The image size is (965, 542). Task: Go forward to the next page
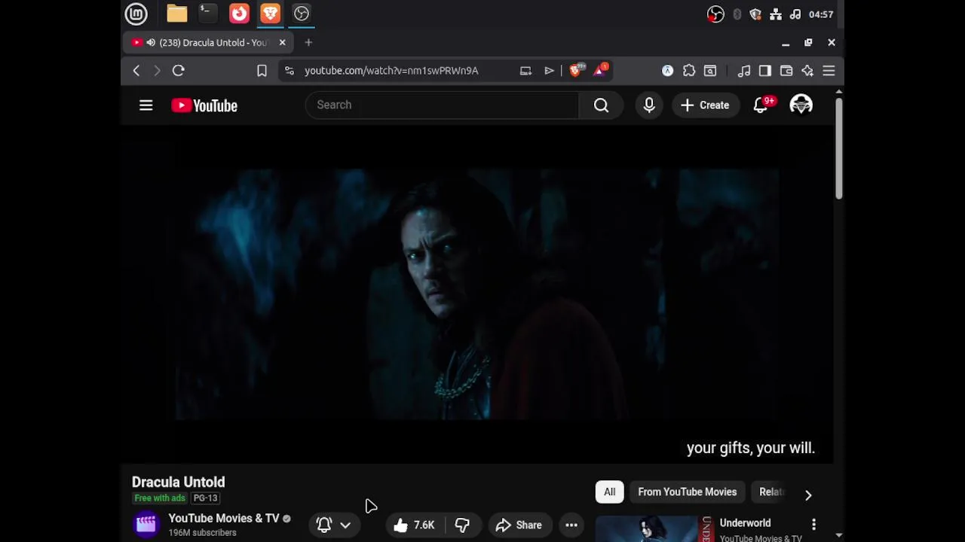[x=157, y=71]
